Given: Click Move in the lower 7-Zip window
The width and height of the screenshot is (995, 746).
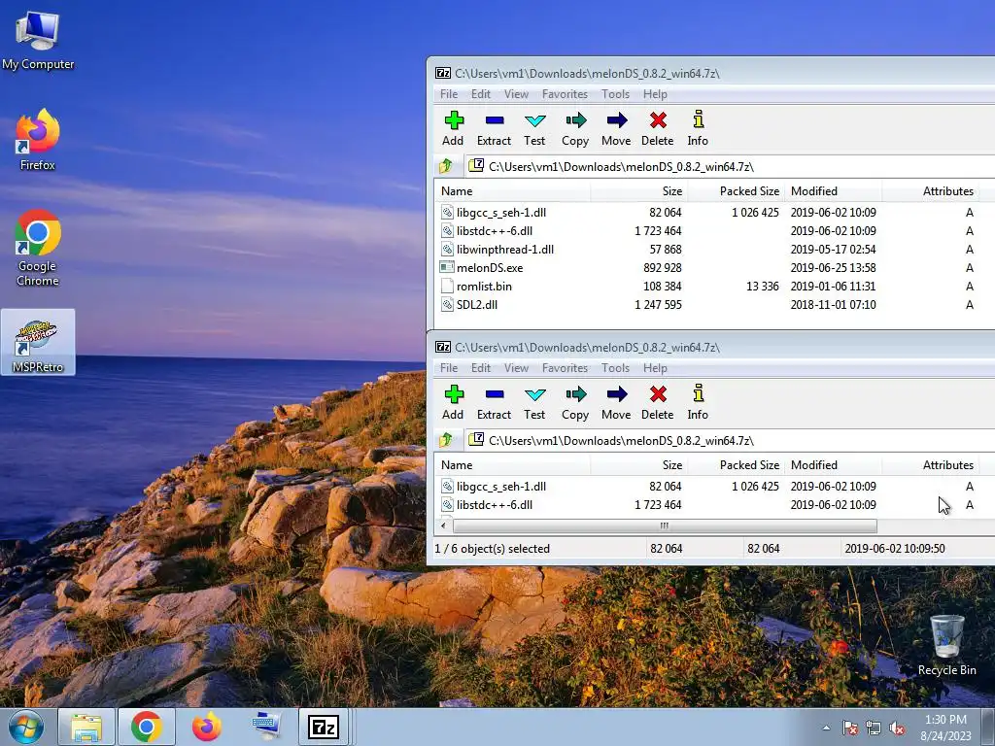Looking at the screenshot, I should [x=616, y=403].
